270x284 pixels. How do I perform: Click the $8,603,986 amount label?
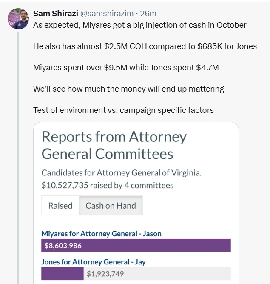63,245
